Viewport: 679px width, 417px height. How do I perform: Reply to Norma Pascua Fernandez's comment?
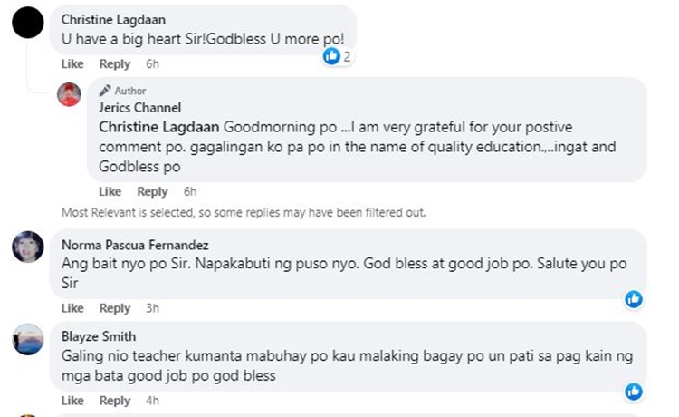coord(115,308)
